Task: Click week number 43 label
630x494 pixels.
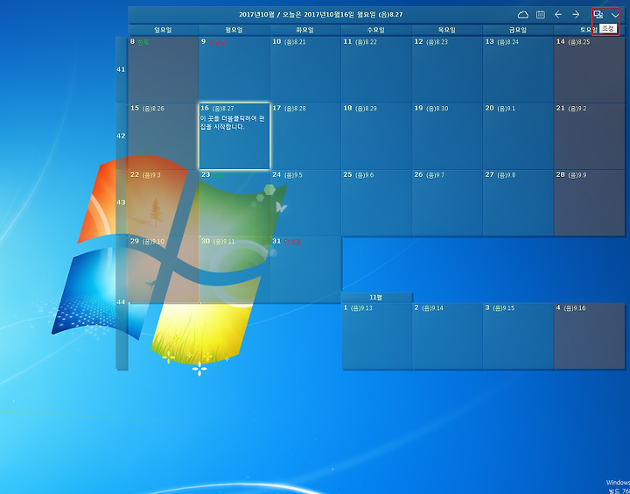Action: 122,202
